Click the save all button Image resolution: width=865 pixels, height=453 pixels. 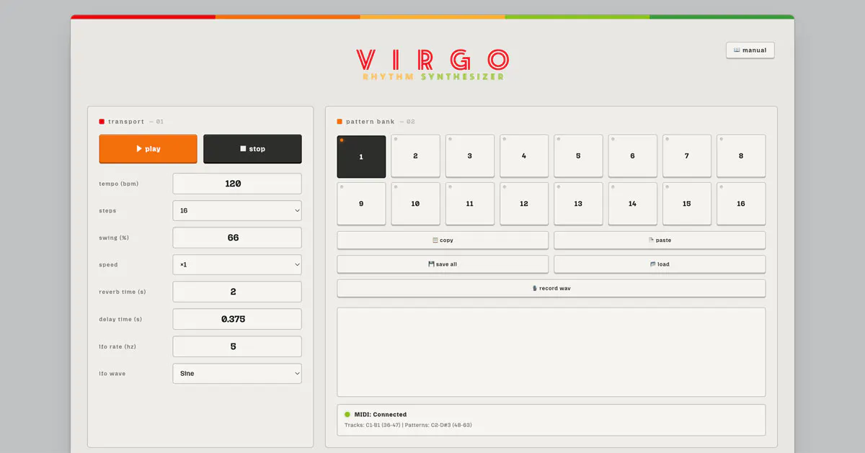[443, 264]
